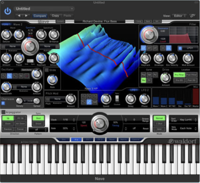200x183 pixels.
Task: Select LP filter type
Action: tap(143, 48)
